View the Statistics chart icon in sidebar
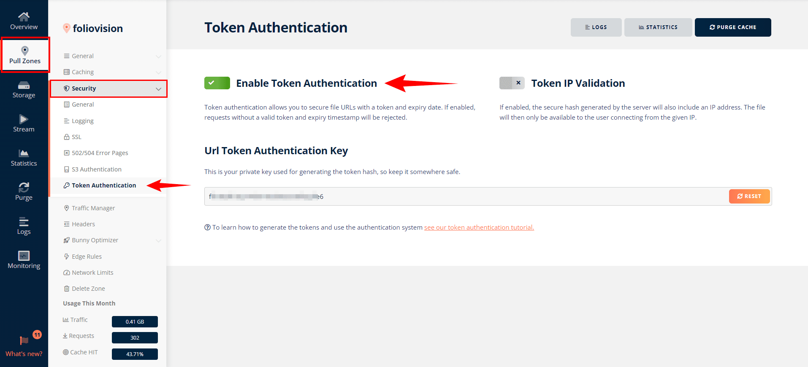The width and height of the screenshot is (808, 367). (24, 153)
